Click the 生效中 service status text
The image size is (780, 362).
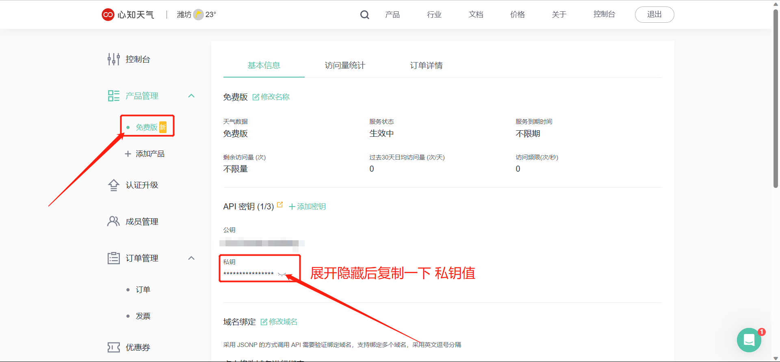[381, 134]
